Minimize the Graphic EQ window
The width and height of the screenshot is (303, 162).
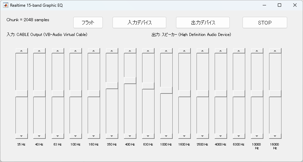pyautogui.click(x=264, y=5)
